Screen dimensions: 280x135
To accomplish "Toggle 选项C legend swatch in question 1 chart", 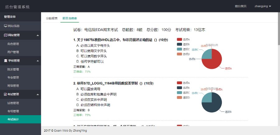I will 179,49.
